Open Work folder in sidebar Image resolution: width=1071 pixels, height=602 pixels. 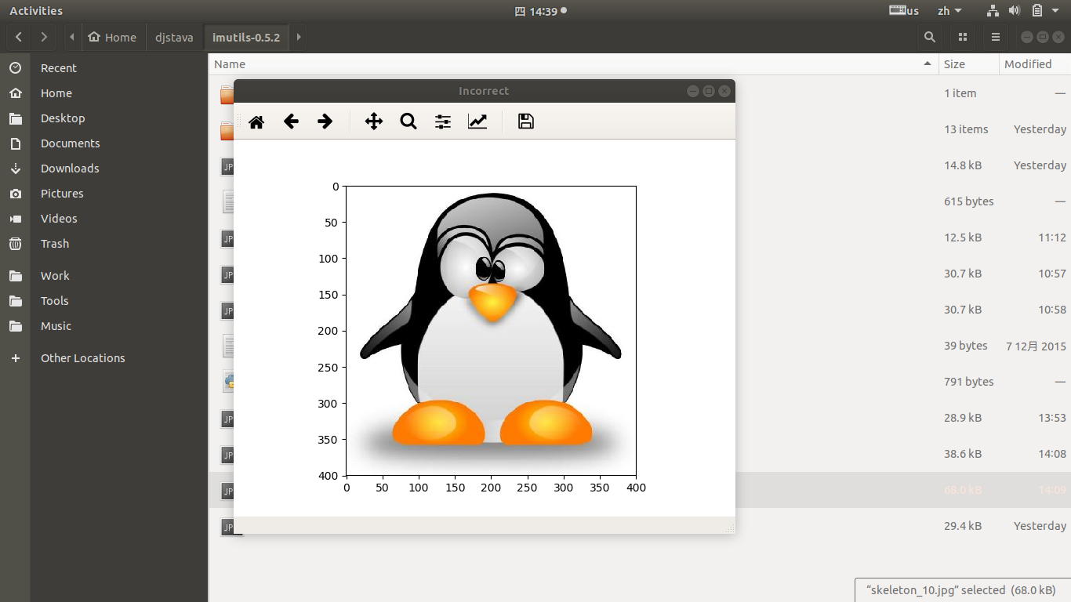click(x=55, y=276)
